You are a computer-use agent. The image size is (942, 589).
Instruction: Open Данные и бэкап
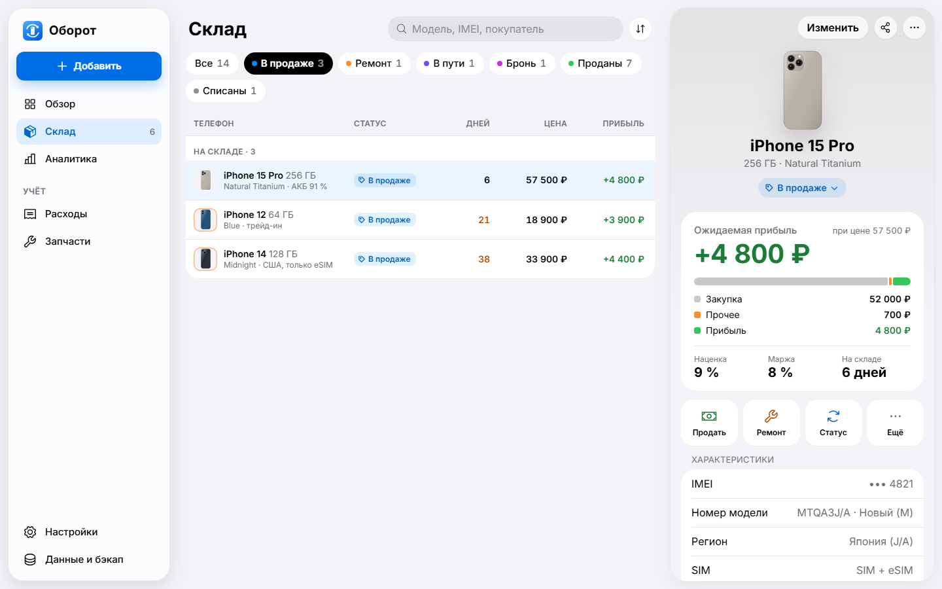coord(89,560)
